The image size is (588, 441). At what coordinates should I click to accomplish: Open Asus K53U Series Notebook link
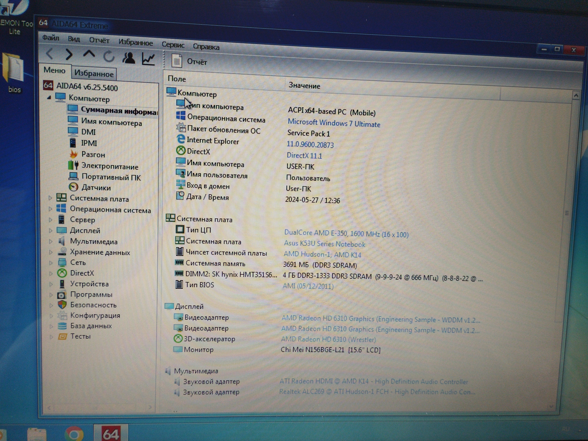[324, 244]
